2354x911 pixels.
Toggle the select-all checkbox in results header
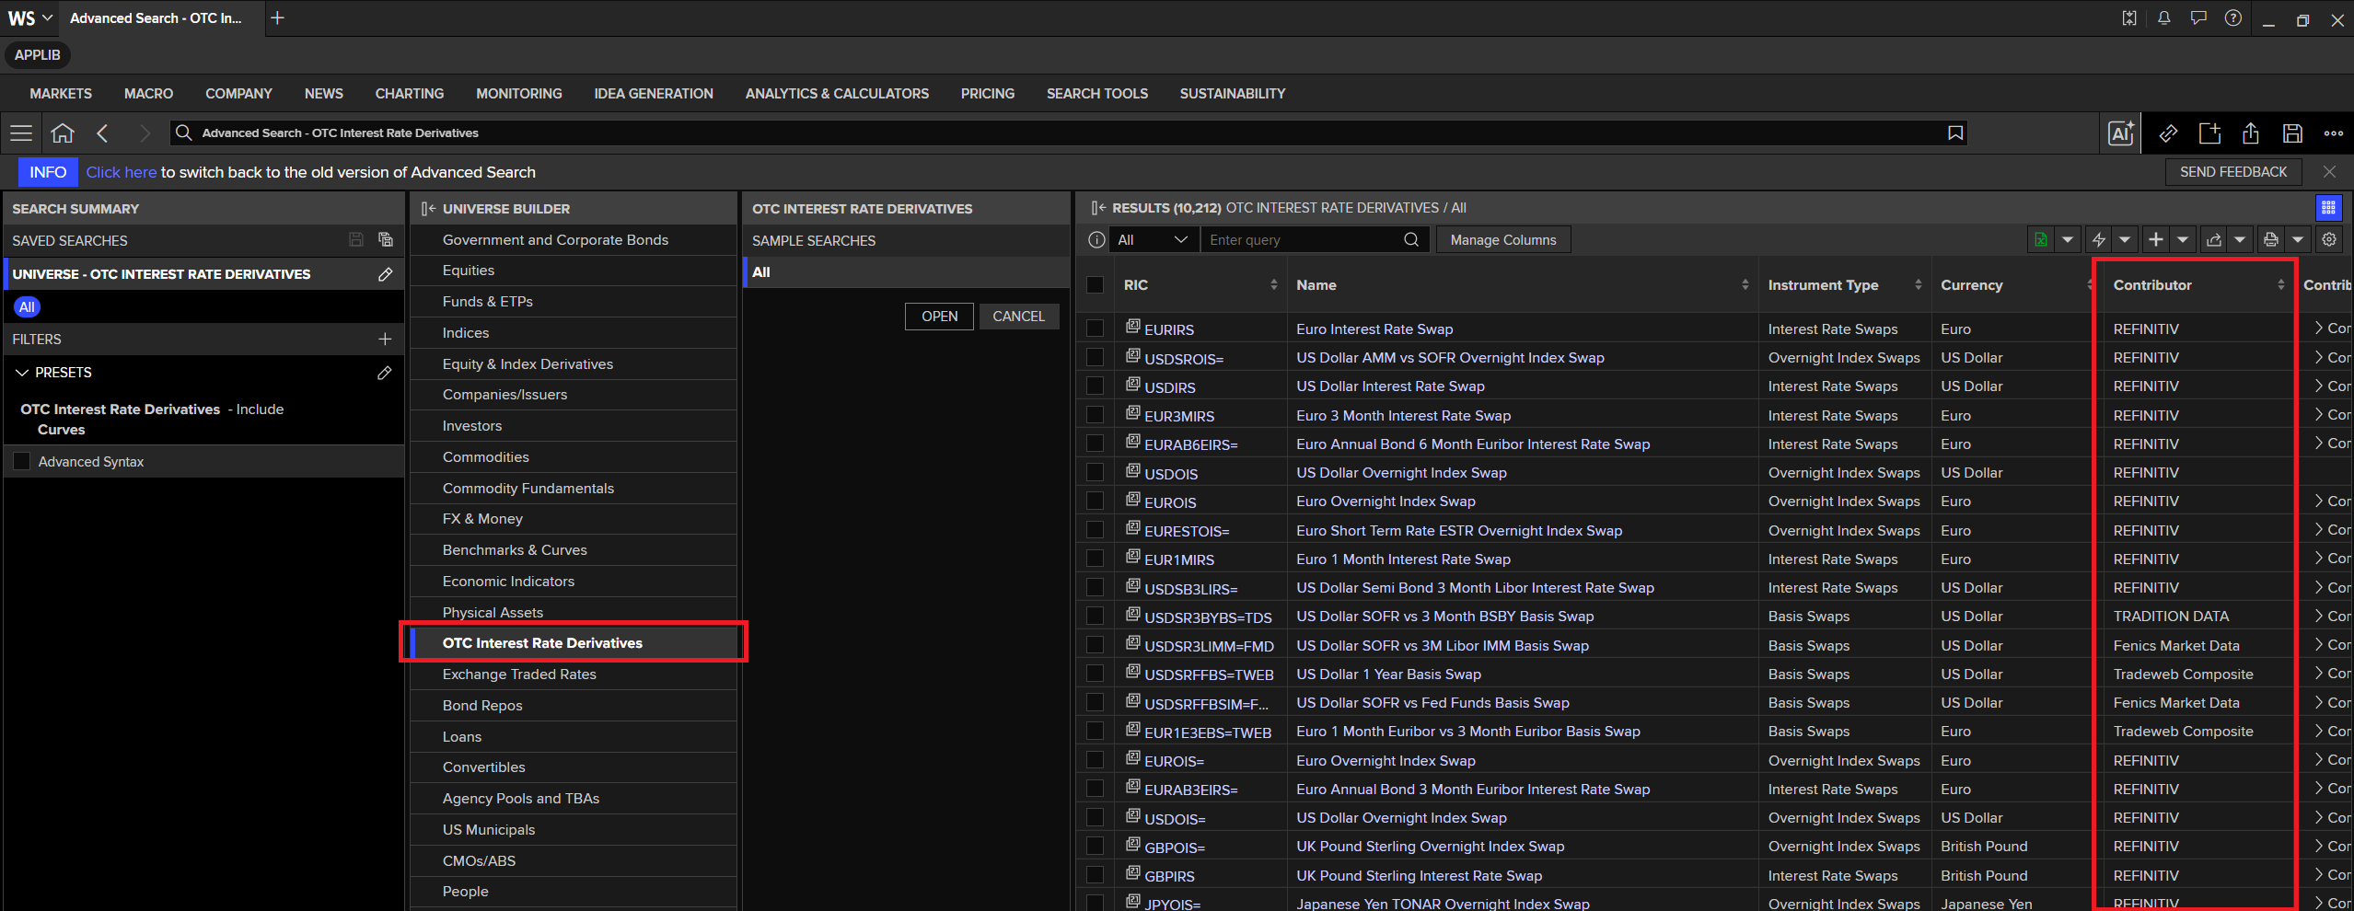[1095, 285]
